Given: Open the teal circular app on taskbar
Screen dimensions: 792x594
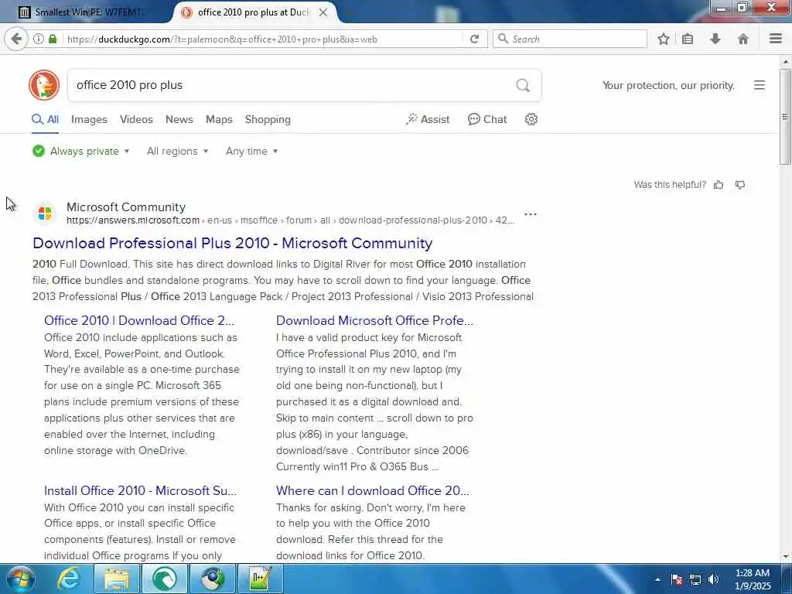Looking at the screenshot, I should tap(166, 579).
